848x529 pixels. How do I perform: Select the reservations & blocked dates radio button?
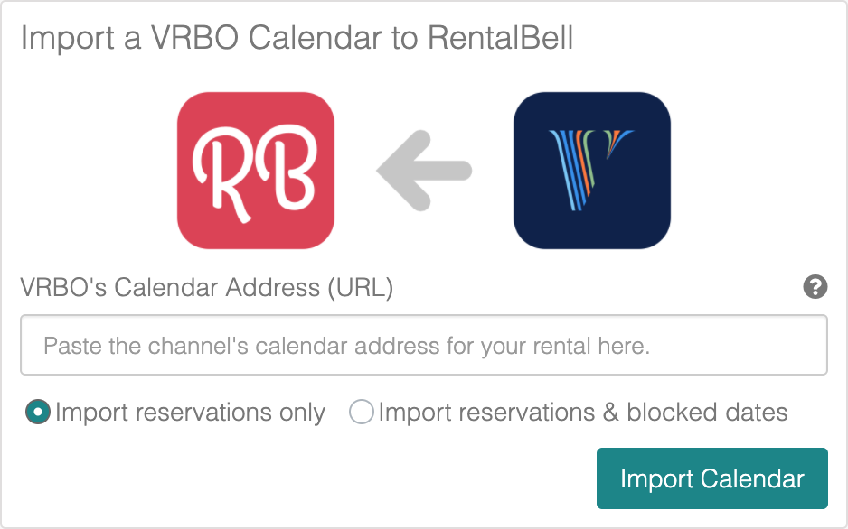coord(362,412)
